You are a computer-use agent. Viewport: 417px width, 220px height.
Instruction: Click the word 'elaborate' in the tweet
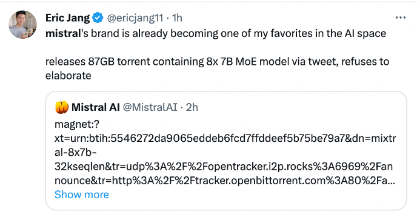point(68,76)
